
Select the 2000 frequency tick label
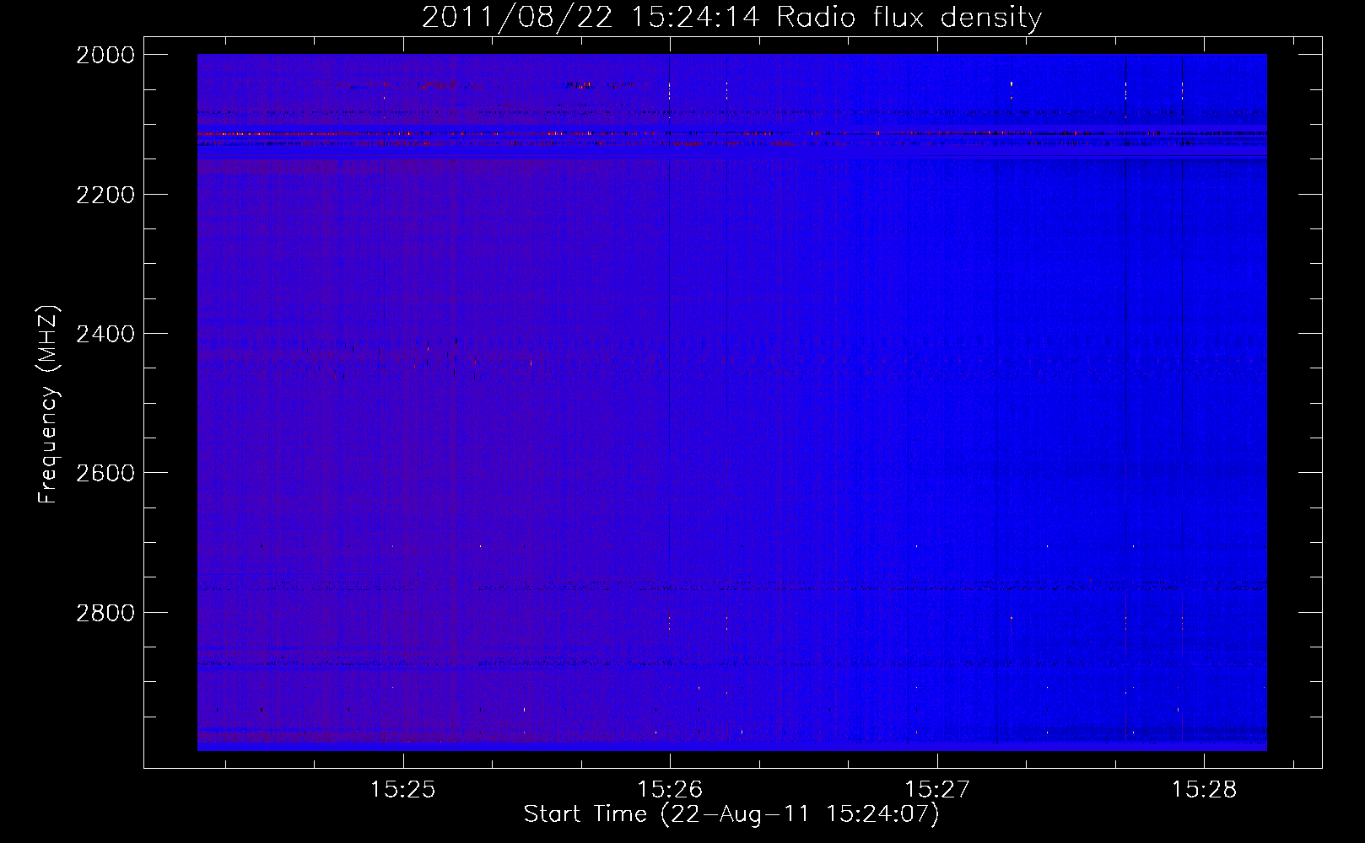pos(105,55)
